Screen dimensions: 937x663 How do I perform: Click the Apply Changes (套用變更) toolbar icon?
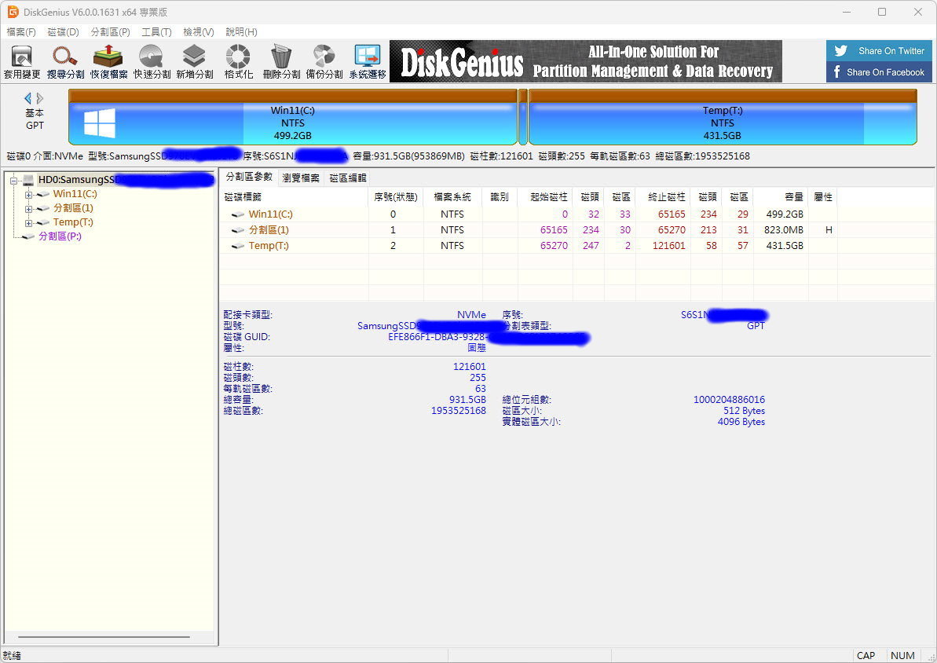coord(21,61)
